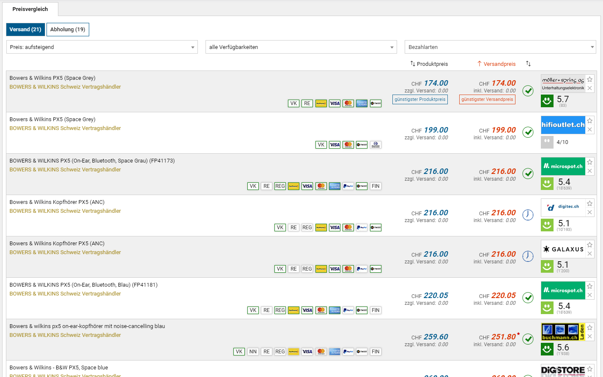Viewport: 603px width, 377px height.
Task: Click the digitec.ch green smiley rating icon
Action: pyautogui.click(x=547, y=225)
